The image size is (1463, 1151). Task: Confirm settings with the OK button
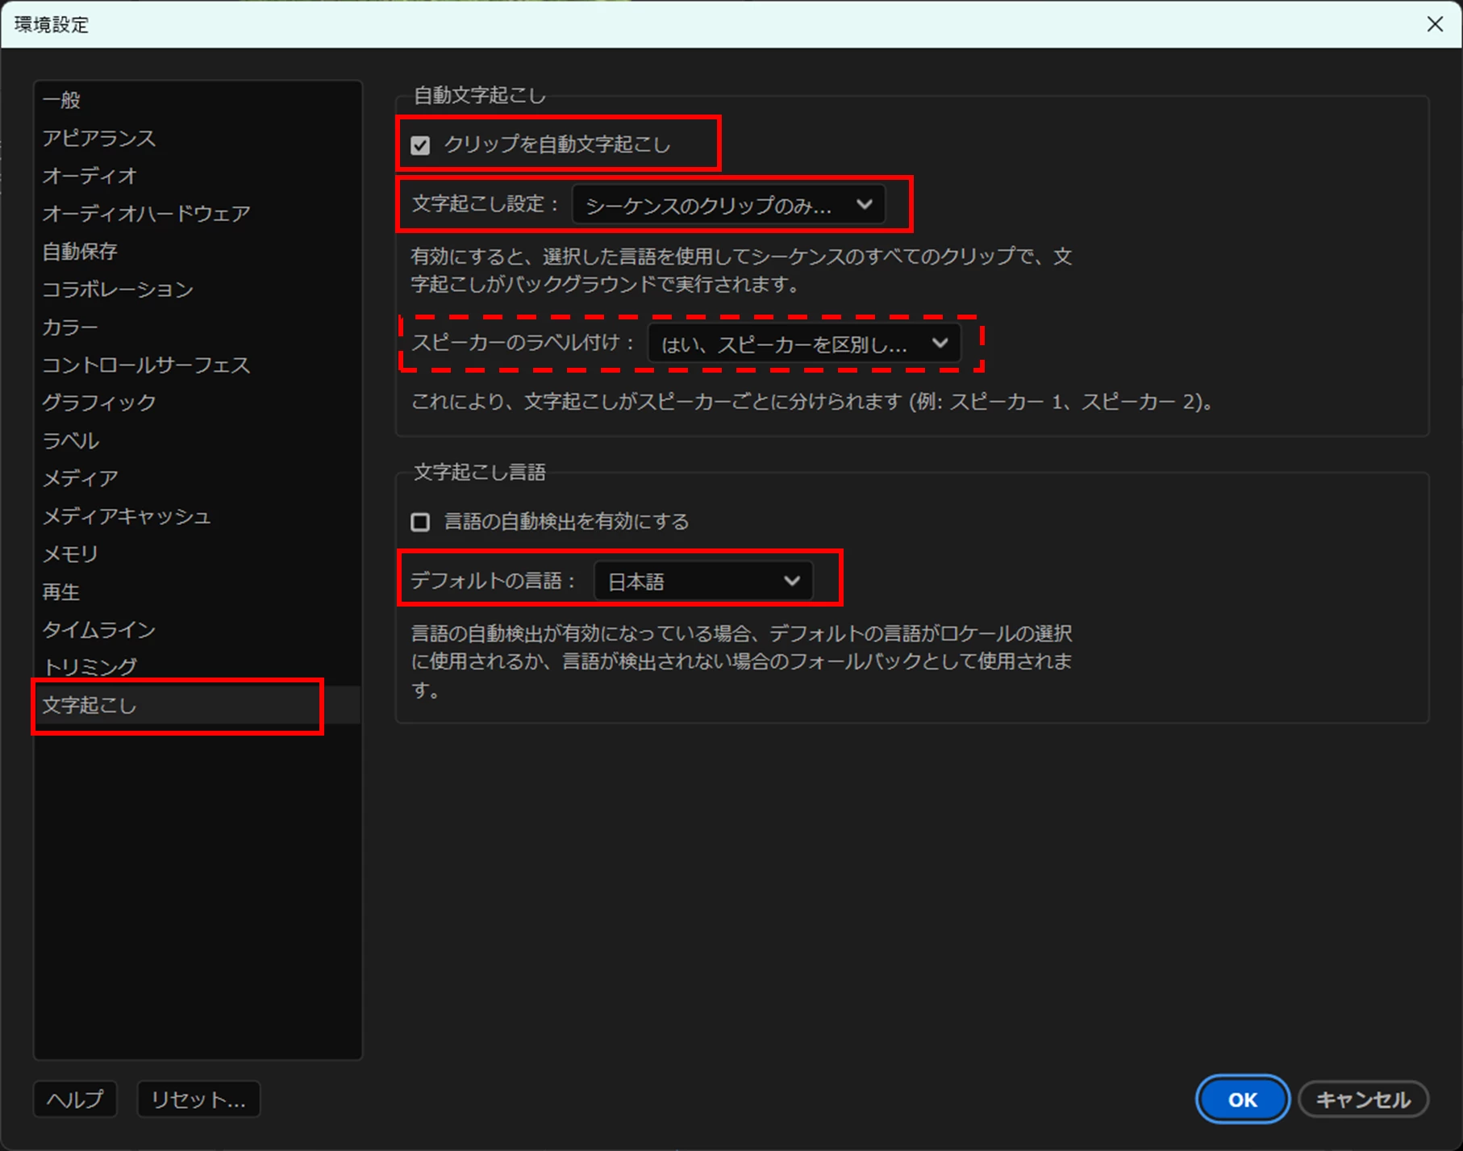1242,1099
